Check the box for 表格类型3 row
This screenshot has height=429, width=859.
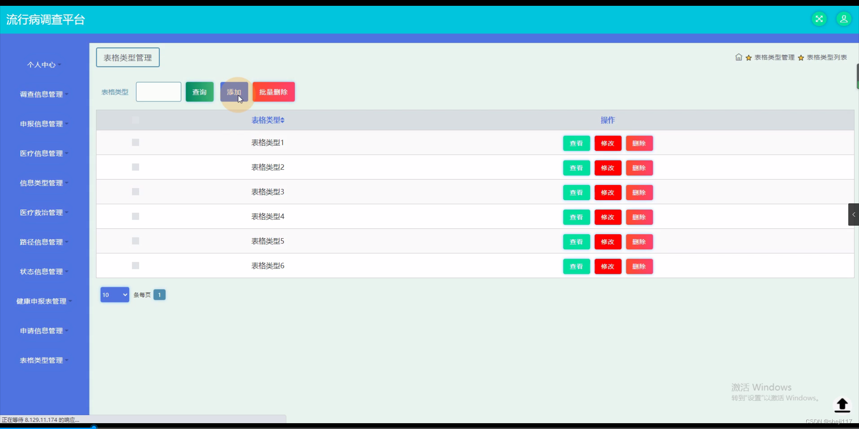pyautogui.click(x=136, y=192)
